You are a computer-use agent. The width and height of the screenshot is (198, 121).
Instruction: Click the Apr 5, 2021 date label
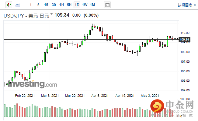pyautogui.click(x=100, y=96)
